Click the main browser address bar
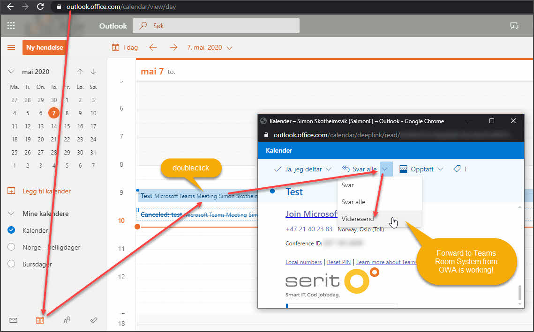 121,7
